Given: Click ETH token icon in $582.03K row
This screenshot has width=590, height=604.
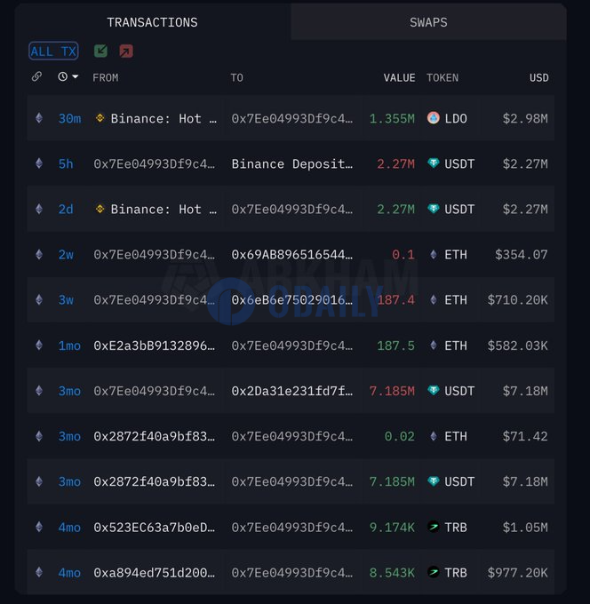Looking at the screenshot, I should pos(434,346).
